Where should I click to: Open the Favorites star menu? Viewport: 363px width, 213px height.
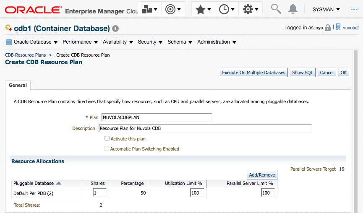[203, 9]
